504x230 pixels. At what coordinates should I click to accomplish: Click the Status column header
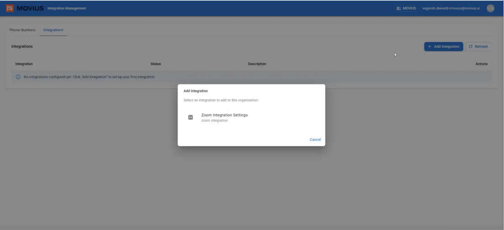pos(155,64)
